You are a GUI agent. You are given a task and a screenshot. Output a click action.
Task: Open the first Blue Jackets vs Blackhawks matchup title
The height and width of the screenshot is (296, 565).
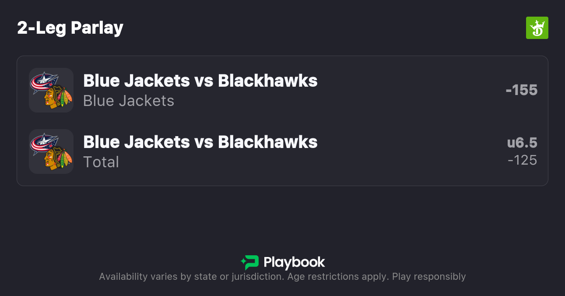tap(200, 81)
